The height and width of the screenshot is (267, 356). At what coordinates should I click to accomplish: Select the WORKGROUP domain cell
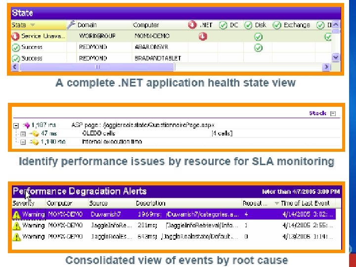click(97, 36)
